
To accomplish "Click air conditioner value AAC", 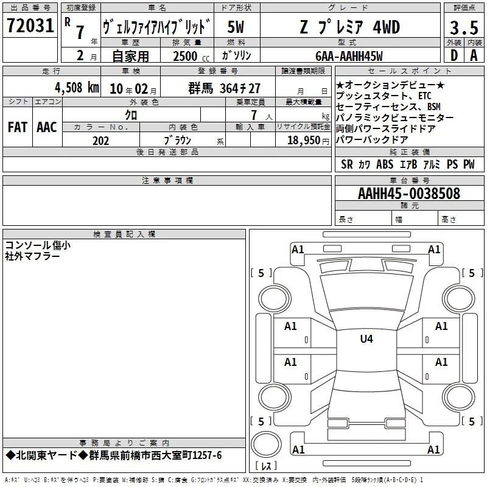I will tap(47, 127).
